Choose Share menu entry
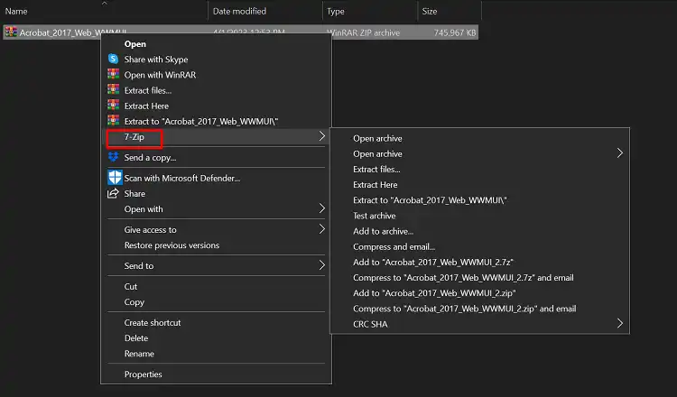Viewport: 677px width, 397px height. [134, 194]
